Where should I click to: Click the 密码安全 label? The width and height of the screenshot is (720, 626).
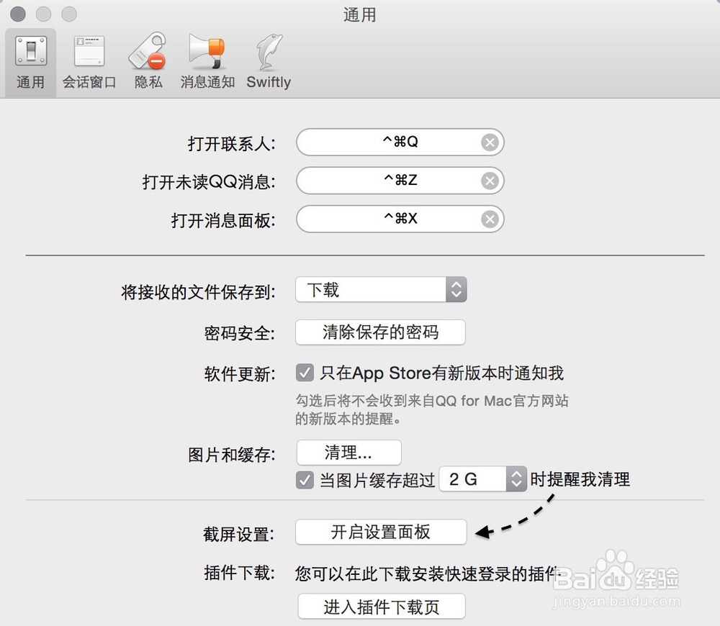[x=240, y=333]
